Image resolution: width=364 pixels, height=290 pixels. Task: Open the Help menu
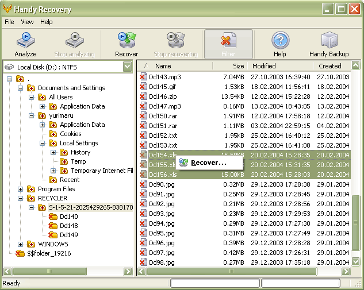click(x=47, y=22)
